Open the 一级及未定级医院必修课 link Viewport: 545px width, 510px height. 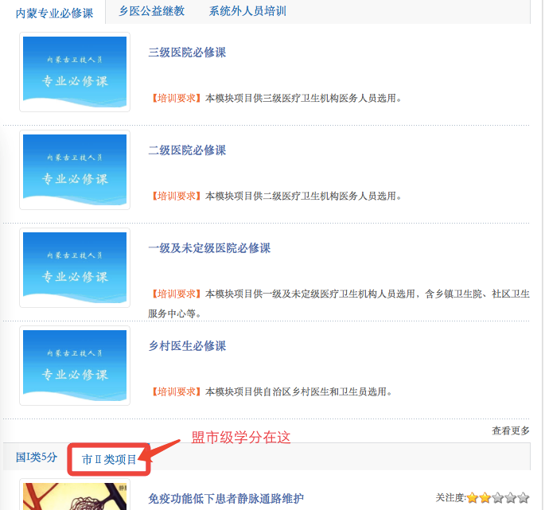[209, 248]
